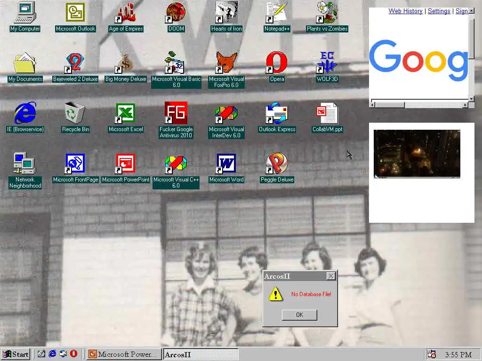Close the ArcosII error dialog

[x=331, y=276]
